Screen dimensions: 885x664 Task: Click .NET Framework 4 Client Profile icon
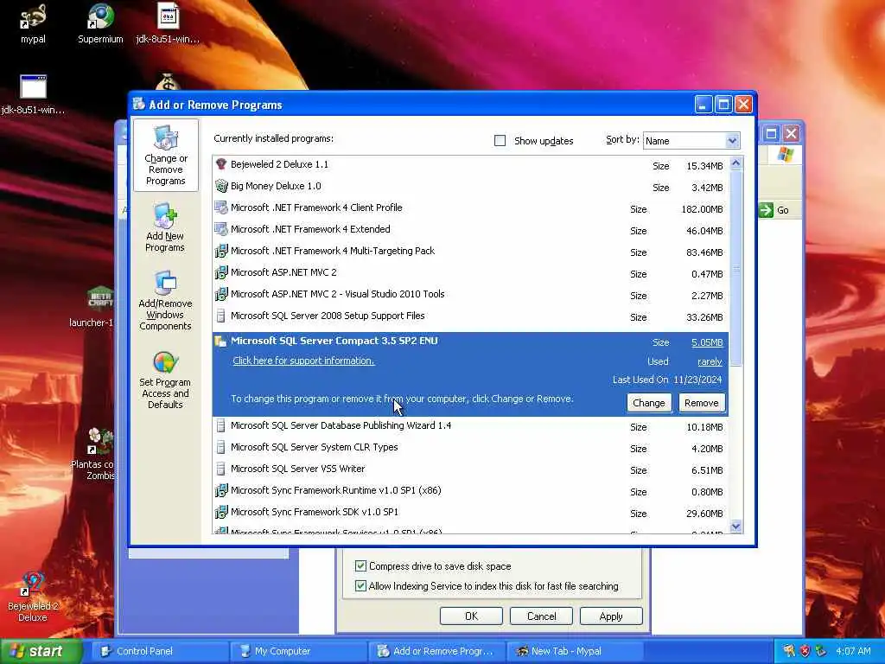pyautogui.click(x=221, y=207)
